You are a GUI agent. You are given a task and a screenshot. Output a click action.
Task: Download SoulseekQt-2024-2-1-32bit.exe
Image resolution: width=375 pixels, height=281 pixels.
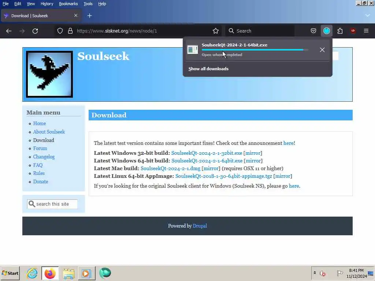pos(207,153)
